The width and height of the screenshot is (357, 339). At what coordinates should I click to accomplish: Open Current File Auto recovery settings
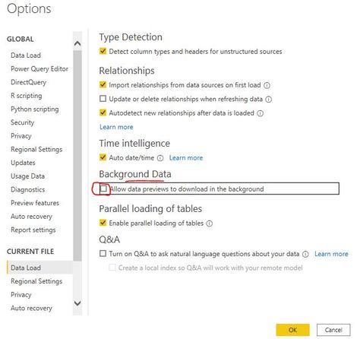click(x=31, y=308)
